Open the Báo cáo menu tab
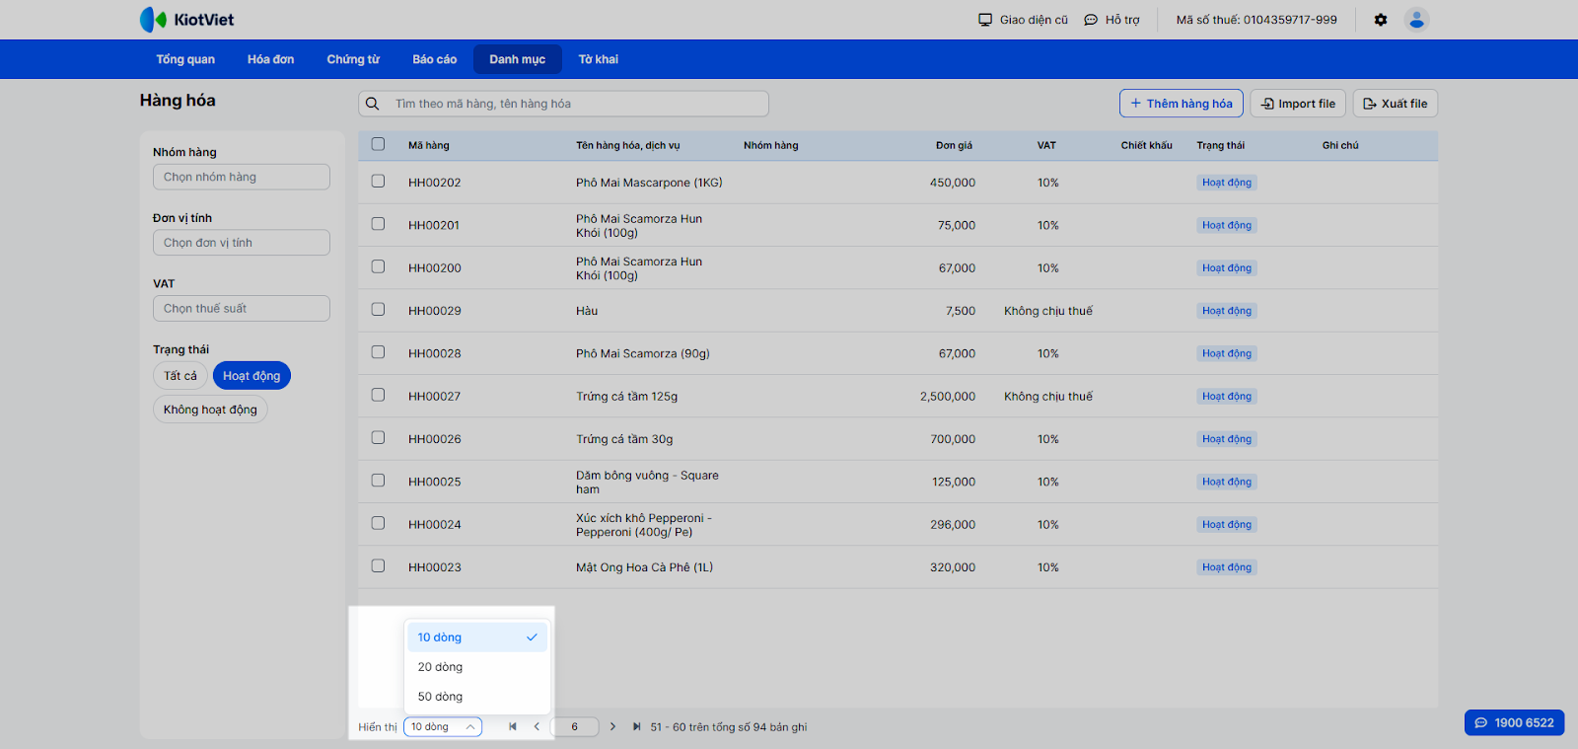1578x749 pixels. point(434,59)
